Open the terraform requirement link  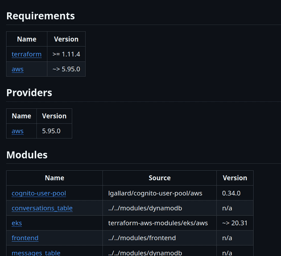[26, 54]
